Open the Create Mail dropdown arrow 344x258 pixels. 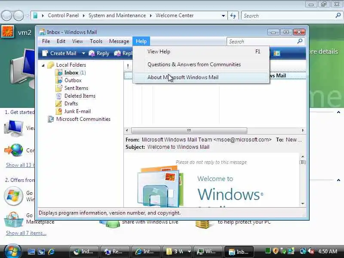click(83, 53)
